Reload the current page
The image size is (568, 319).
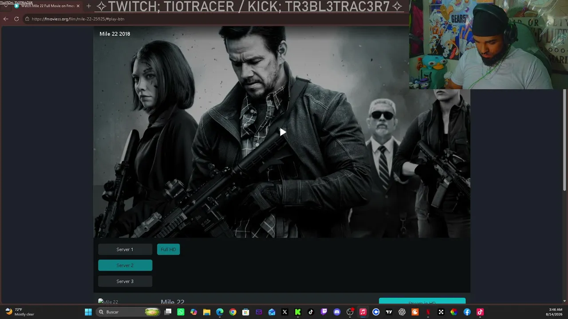[x=16, y=19]
